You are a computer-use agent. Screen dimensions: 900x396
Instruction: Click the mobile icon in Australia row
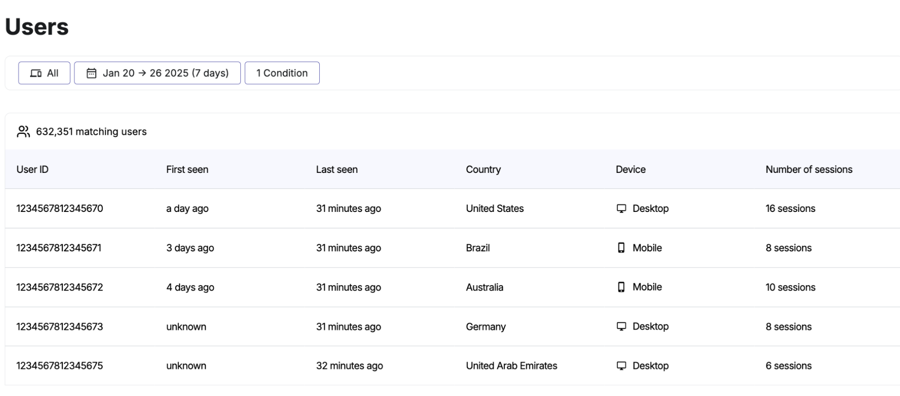click(x=621, y=287)
